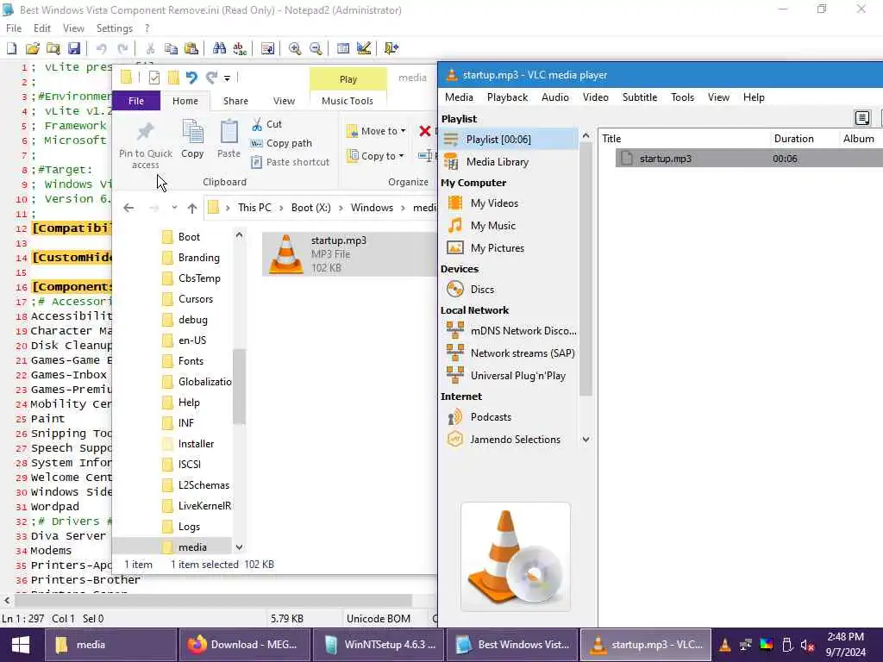Click Save floppy icon in Notepad2 toolbar

(x=74, y=48)
